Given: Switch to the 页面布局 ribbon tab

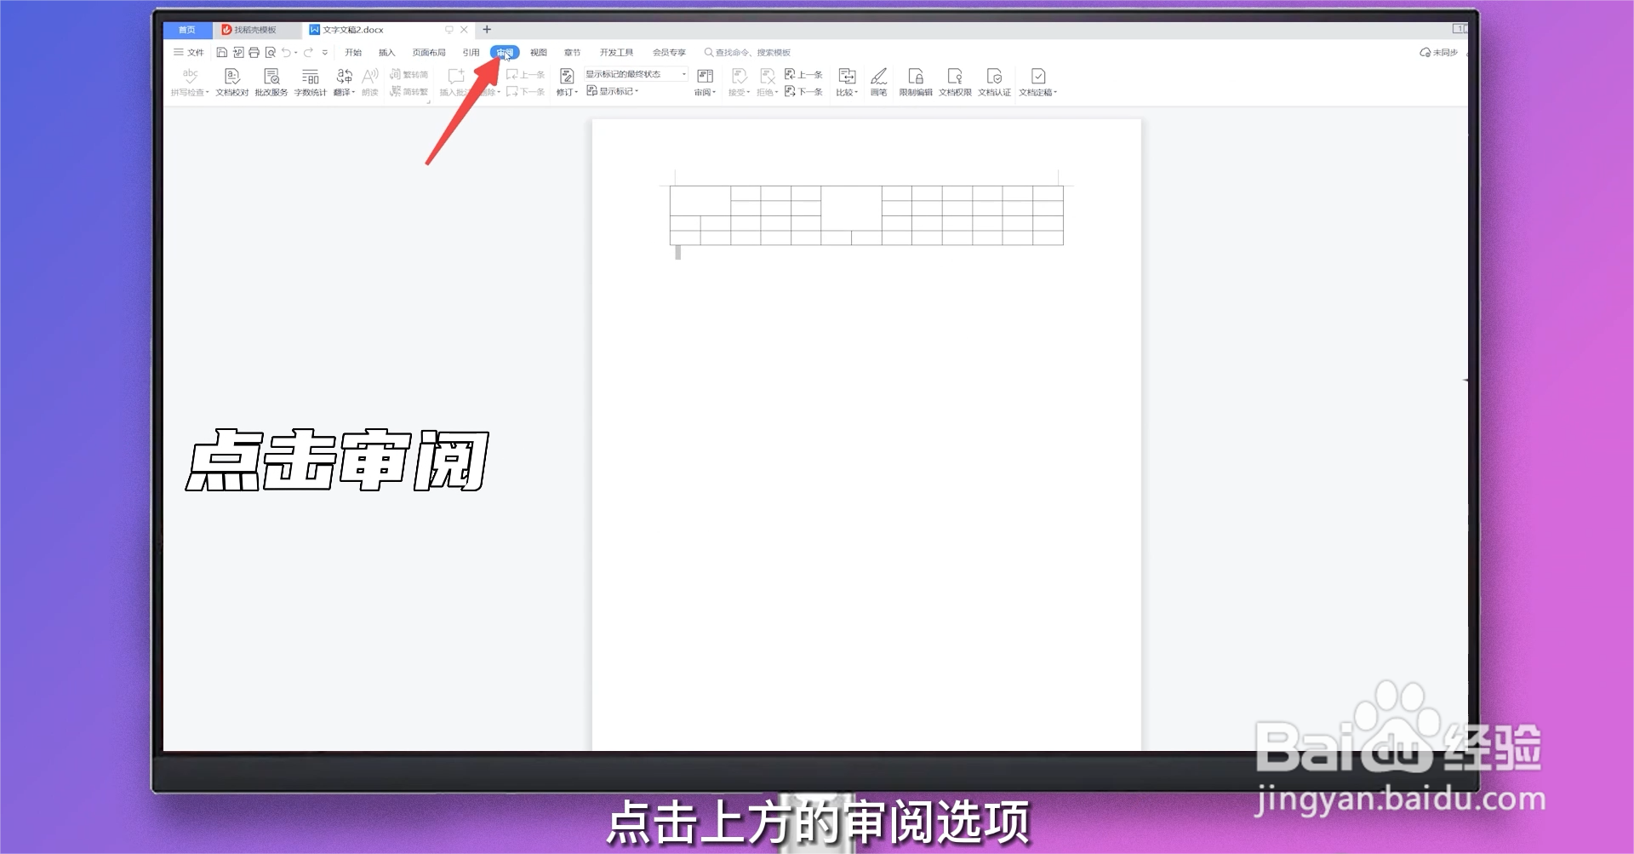Looking at the screenshot, I should tap(429, 53).
